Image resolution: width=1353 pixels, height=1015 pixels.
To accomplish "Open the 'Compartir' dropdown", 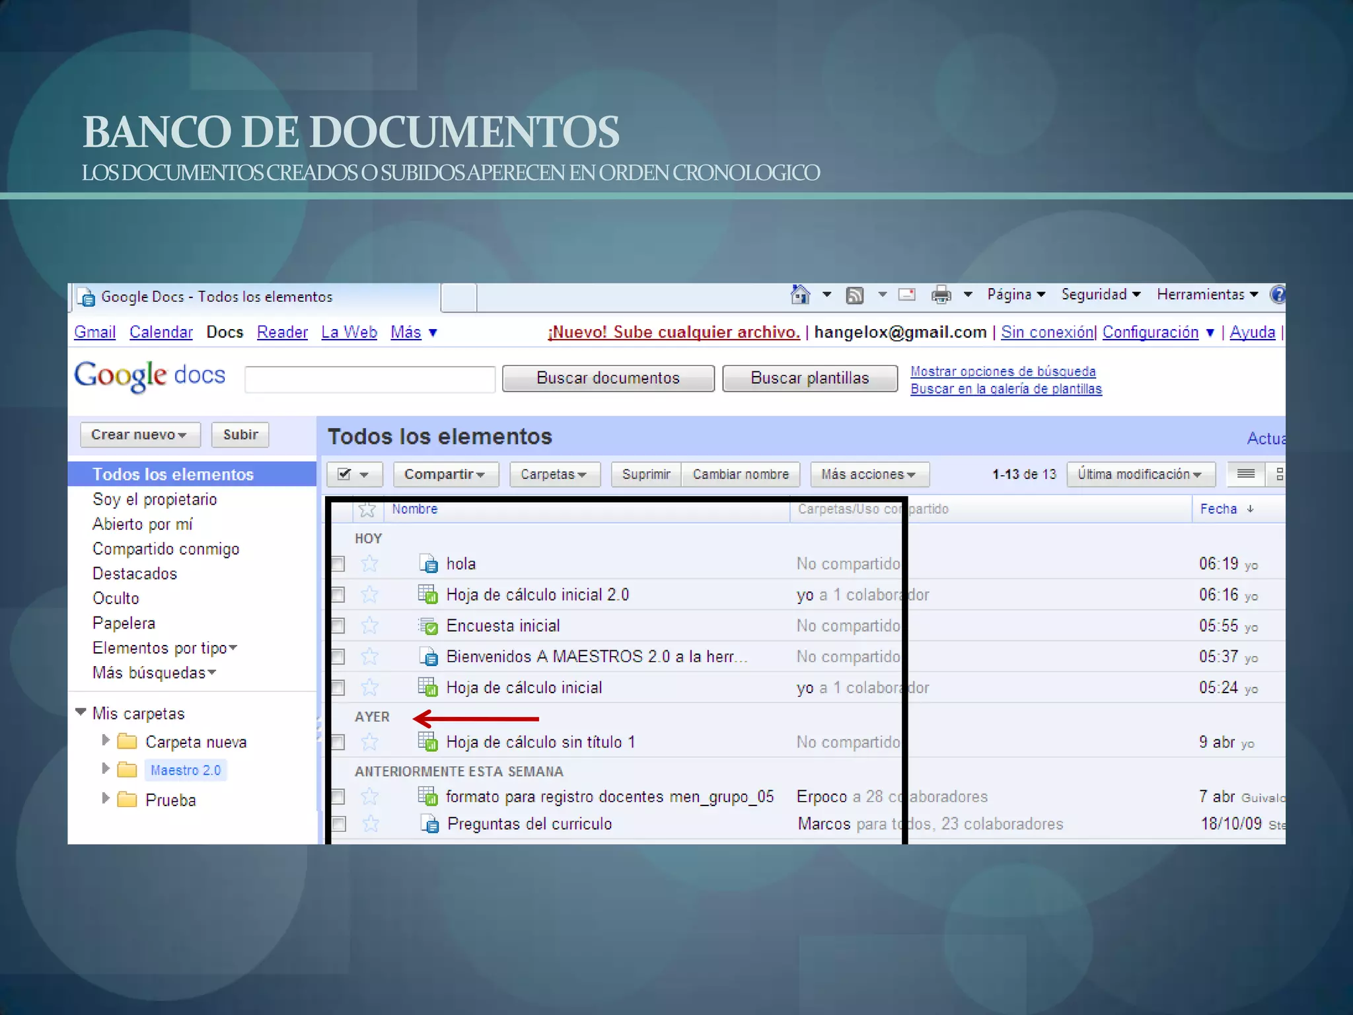I will click(x=445, y=474).
